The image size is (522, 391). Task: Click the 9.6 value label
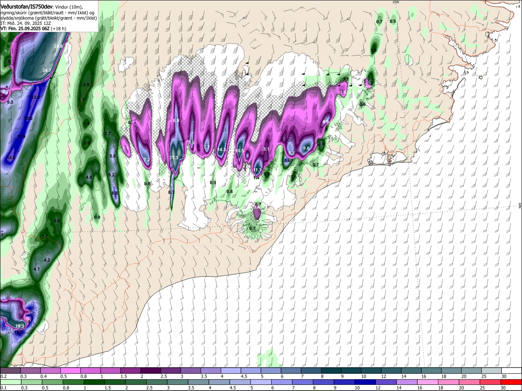point(307,148)
